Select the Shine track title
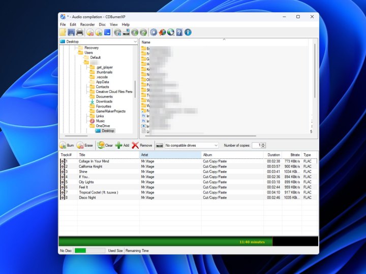The height and width of the screenshot is (274, 366). coord(83,172)
